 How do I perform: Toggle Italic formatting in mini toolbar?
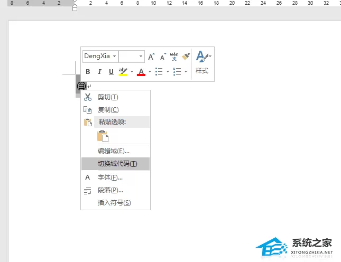(99, 71)
